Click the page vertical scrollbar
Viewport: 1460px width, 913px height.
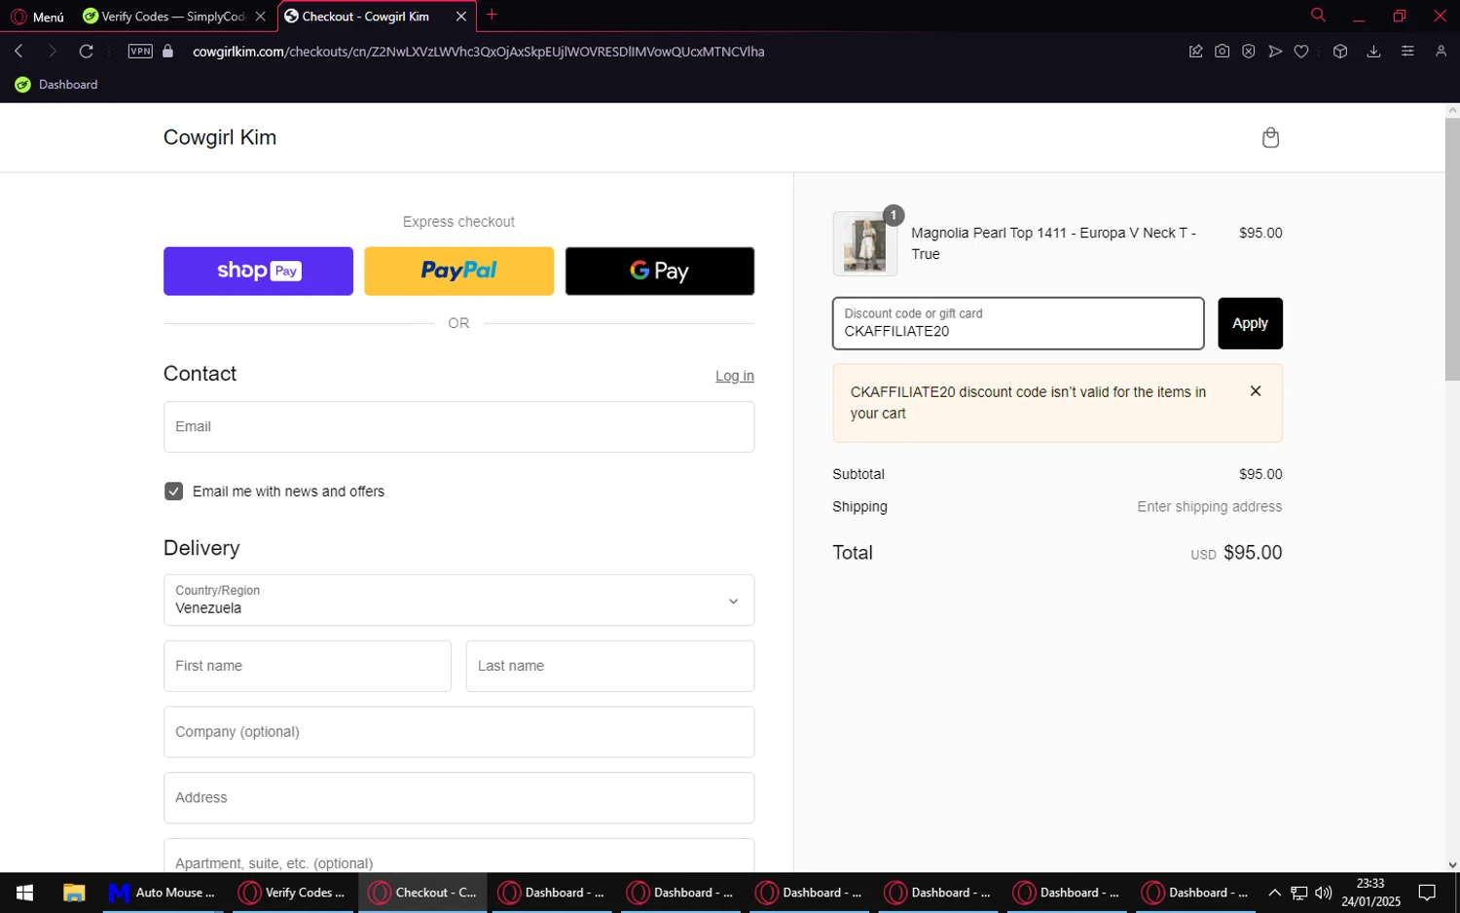pos(1452,249)
